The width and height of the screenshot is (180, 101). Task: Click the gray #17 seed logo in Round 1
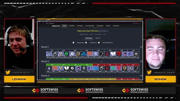(136, 54)
